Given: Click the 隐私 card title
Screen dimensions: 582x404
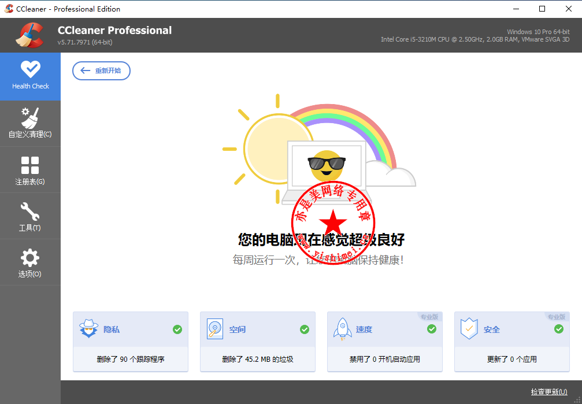Looking at the screenshot, I should click(x=112, y=329).
